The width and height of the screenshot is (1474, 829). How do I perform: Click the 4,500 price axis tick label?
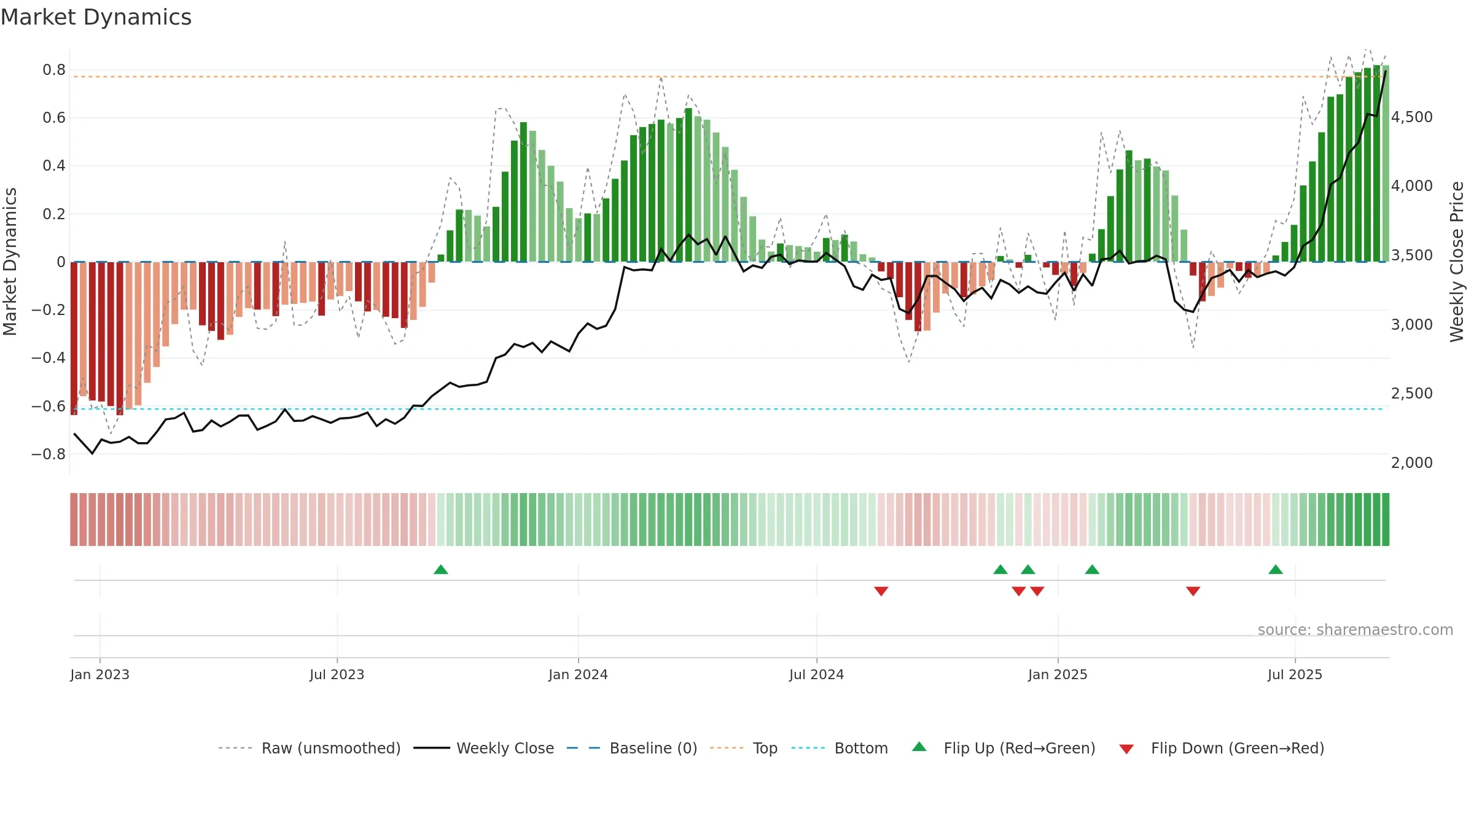point(1412,117)
